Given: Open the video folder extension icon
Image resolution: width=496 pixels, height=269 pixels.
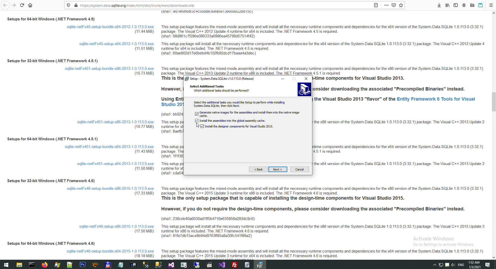Looking at the screenshot, I should click(x=472, y=5).
